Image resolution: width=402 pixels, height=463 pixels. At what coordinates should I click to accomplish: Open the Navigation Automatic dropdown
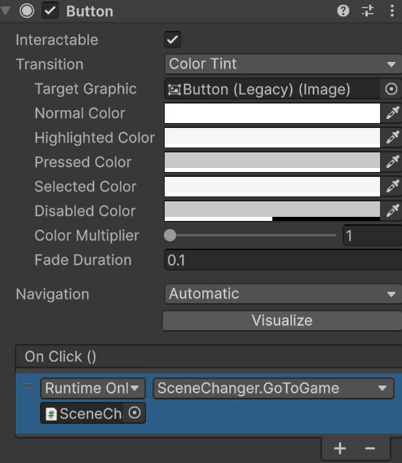[x=283, y=294]
